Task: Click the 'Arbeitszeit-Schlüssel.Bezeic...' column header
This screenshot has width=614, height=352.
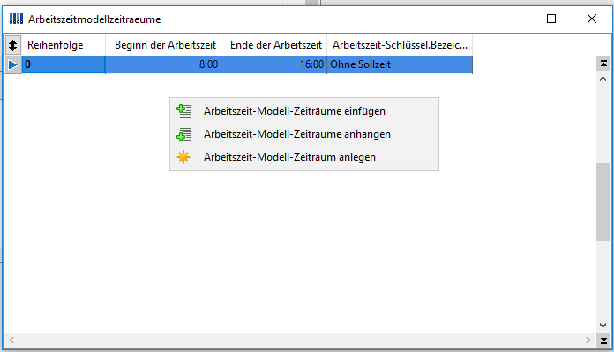Action: [x=400, y=45]
